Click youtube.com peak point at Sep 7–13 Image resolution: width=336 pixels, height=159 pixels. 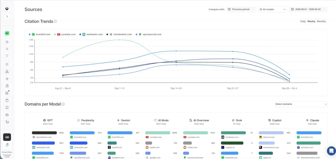click(x=119, y=40)
